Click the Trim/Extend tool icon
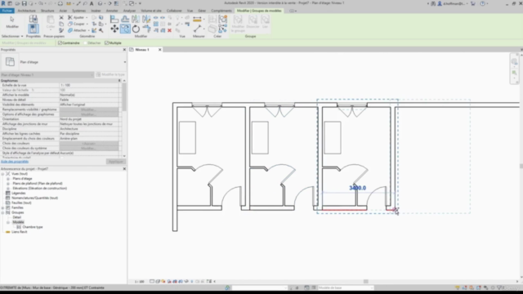 (x=146, y=29)
